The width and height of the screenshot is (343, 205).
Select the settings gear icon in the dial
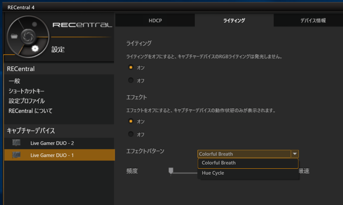point(35,48)
